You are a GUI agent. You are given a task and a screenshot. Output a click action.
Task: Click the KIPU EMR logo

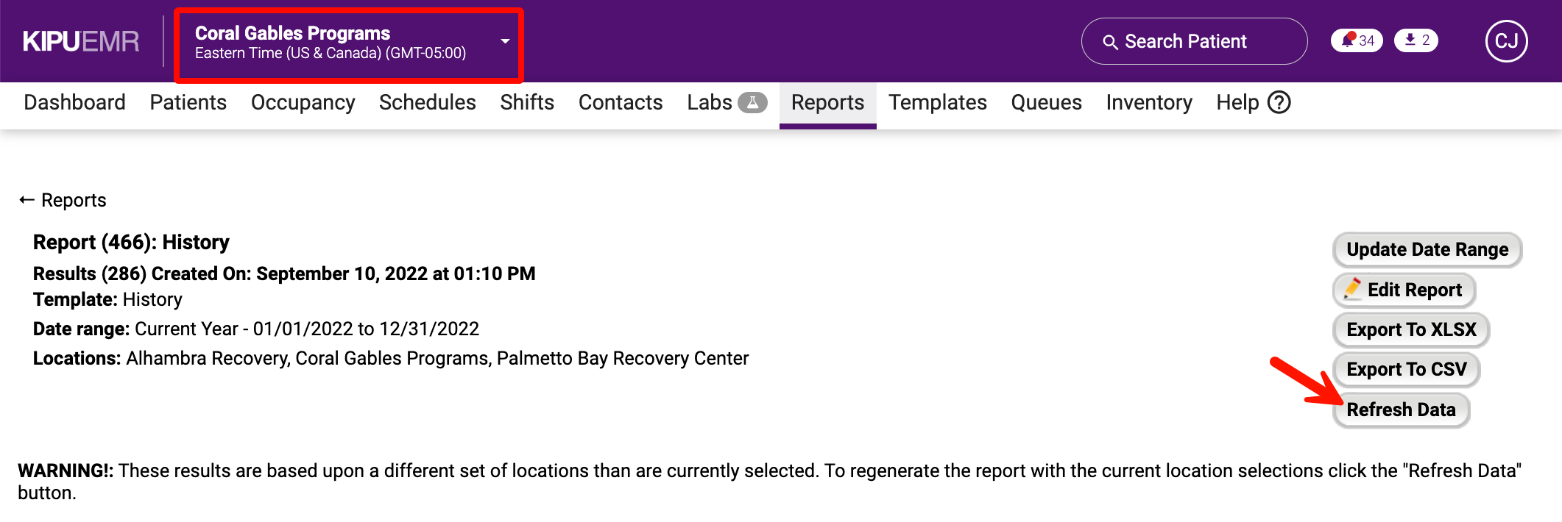click(x=81, y=41)
